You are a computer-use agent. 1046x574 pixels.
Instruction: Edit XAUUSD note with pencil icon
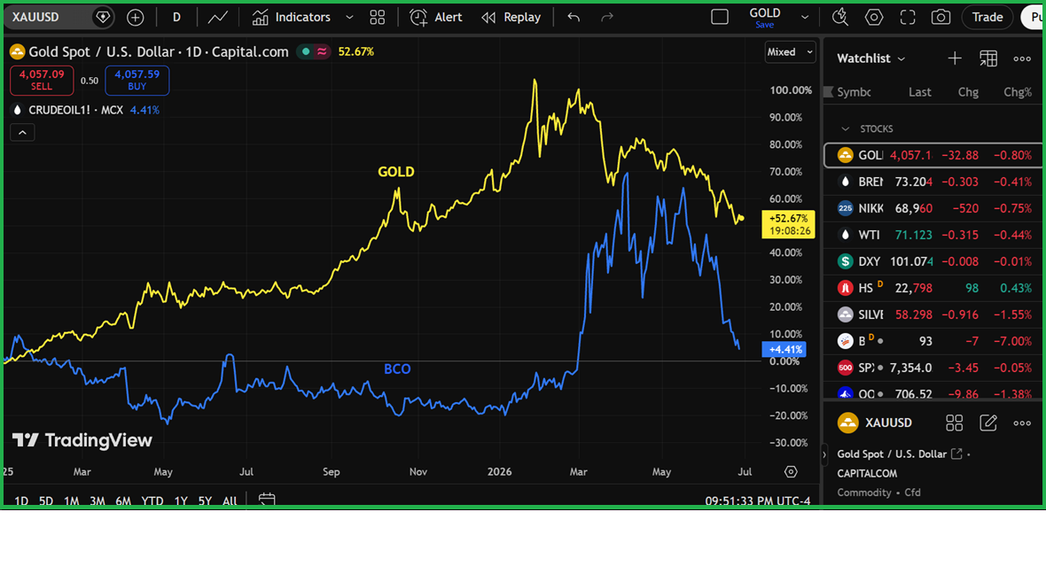tap(988, 423)
